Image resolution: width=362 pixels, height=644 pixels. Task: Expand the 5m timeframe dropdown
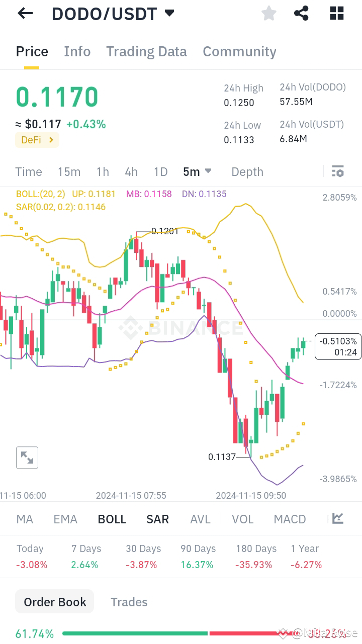tap(197, 171)
